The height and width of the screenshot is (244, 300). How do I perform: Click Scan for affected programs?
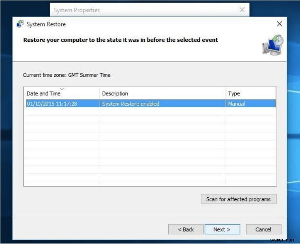coord(239,199)
